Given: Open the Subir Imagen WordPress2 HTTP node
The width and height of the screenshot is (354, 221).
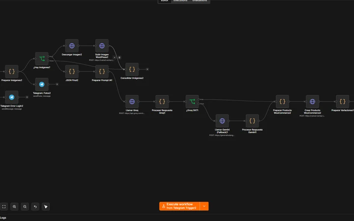Looking at the screenshot, I should coord(102,46).
